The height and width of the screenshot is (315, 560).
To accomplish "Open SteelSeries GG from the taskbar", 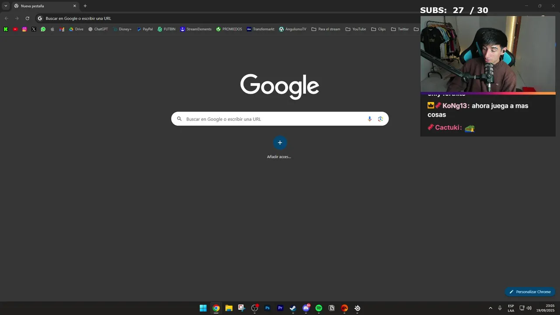I will coord(357,308).
